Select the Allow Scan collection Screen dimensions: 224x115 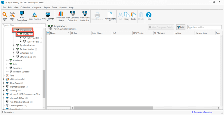[x=14, y=83]
